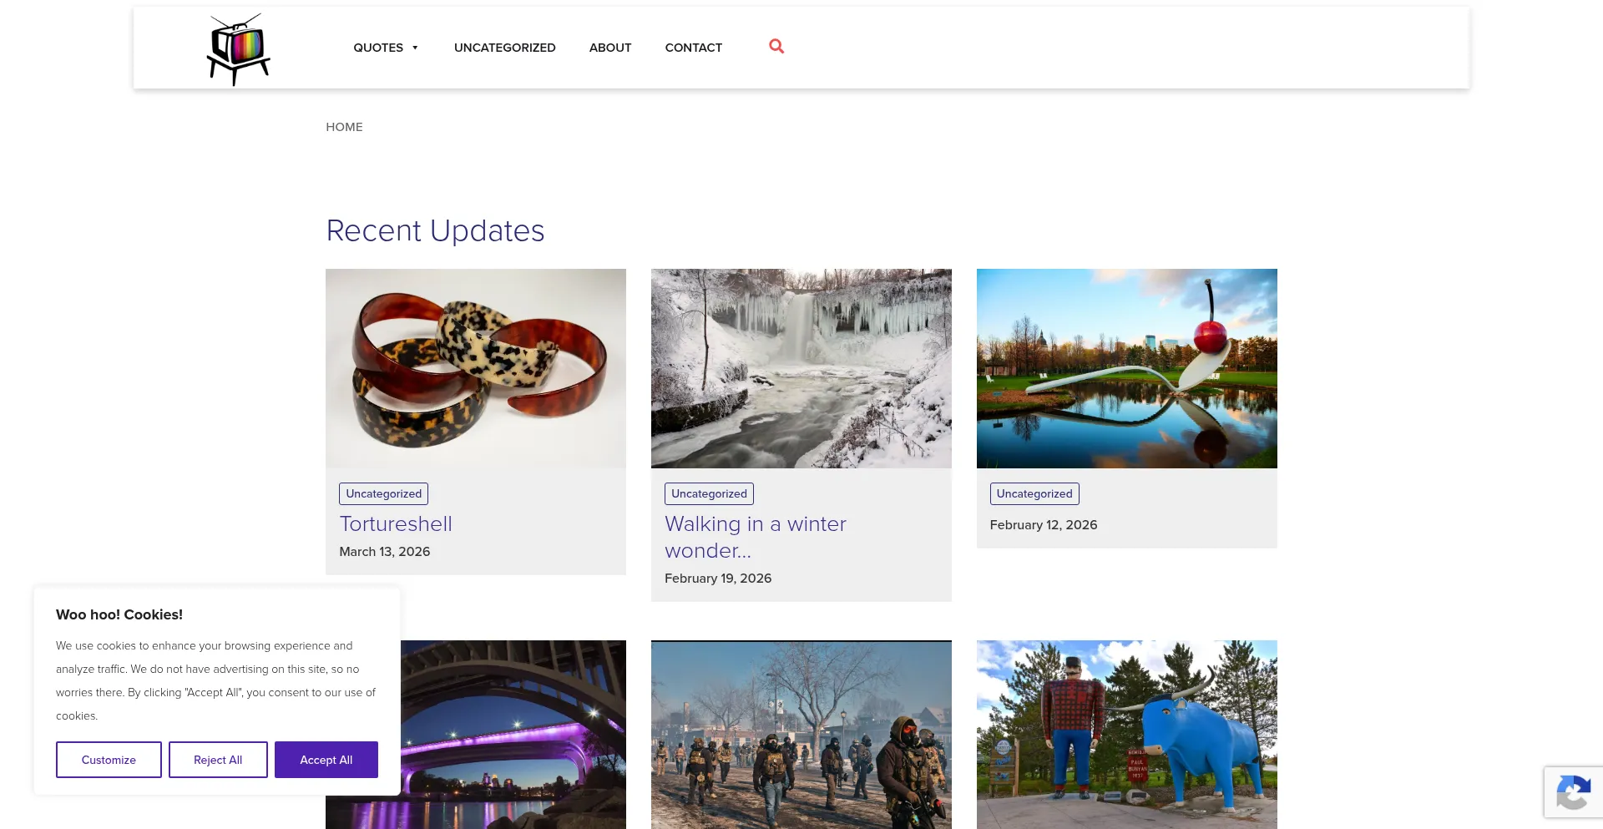Click Accept All cookies button
This screenshot has height=829, width=1603.
click(326, 760)
